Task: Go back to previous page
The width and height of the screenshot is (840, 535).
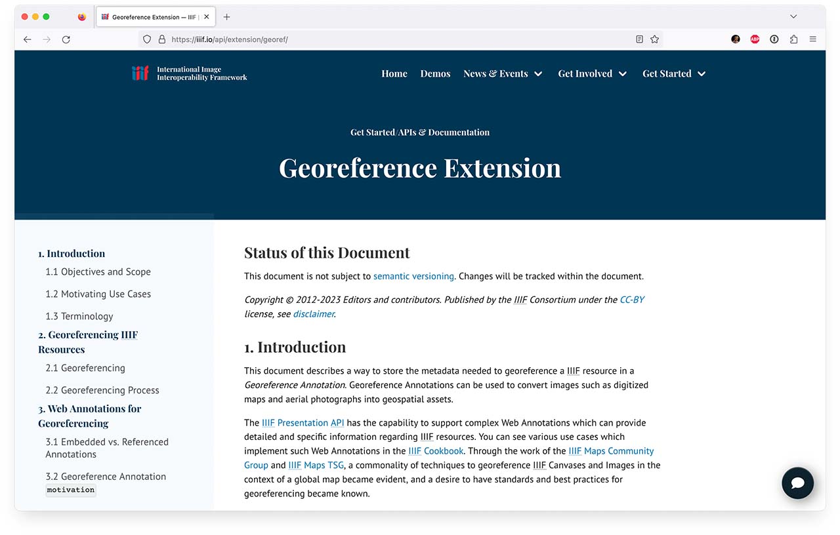Action: point(27,39)
